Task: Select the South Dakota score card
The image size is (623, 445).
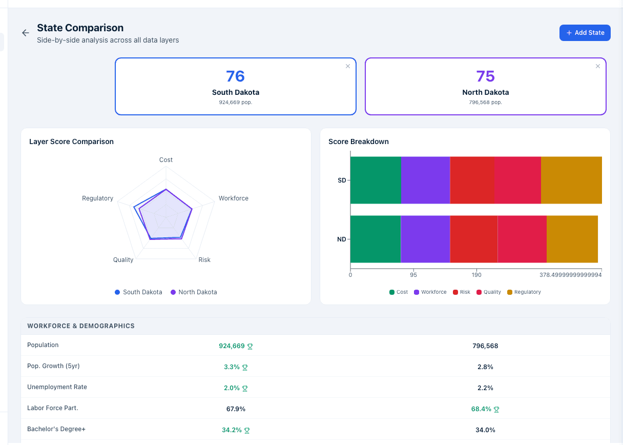Action: pos(236,86)
